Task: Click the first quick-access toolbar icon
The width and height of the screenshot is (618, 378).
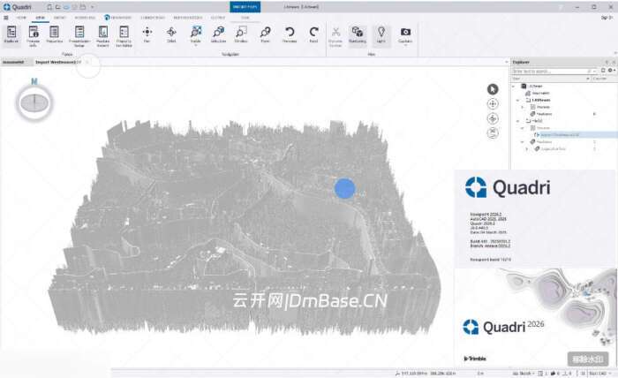Action: point(49,7)
